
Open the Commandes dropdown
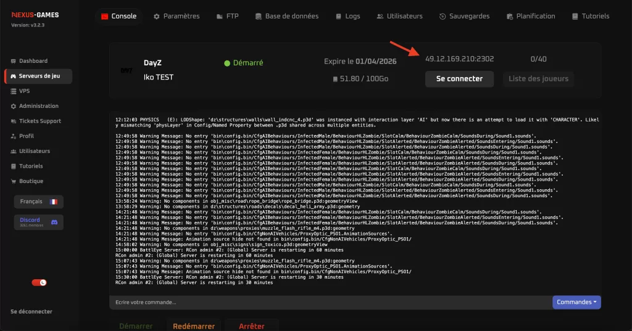pos(576,303)
